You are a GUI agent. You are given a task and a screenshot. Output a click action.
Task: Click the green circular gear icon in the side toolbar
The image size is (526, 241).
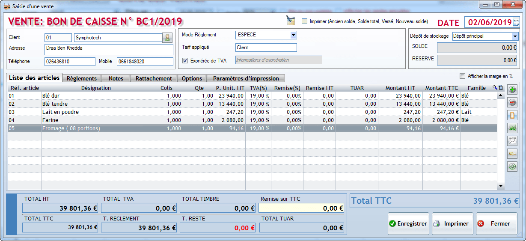(x=512, y=167)
